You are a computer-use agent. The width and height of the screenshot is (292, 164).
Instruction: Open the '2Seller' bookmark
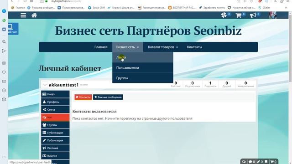point(264,8)
